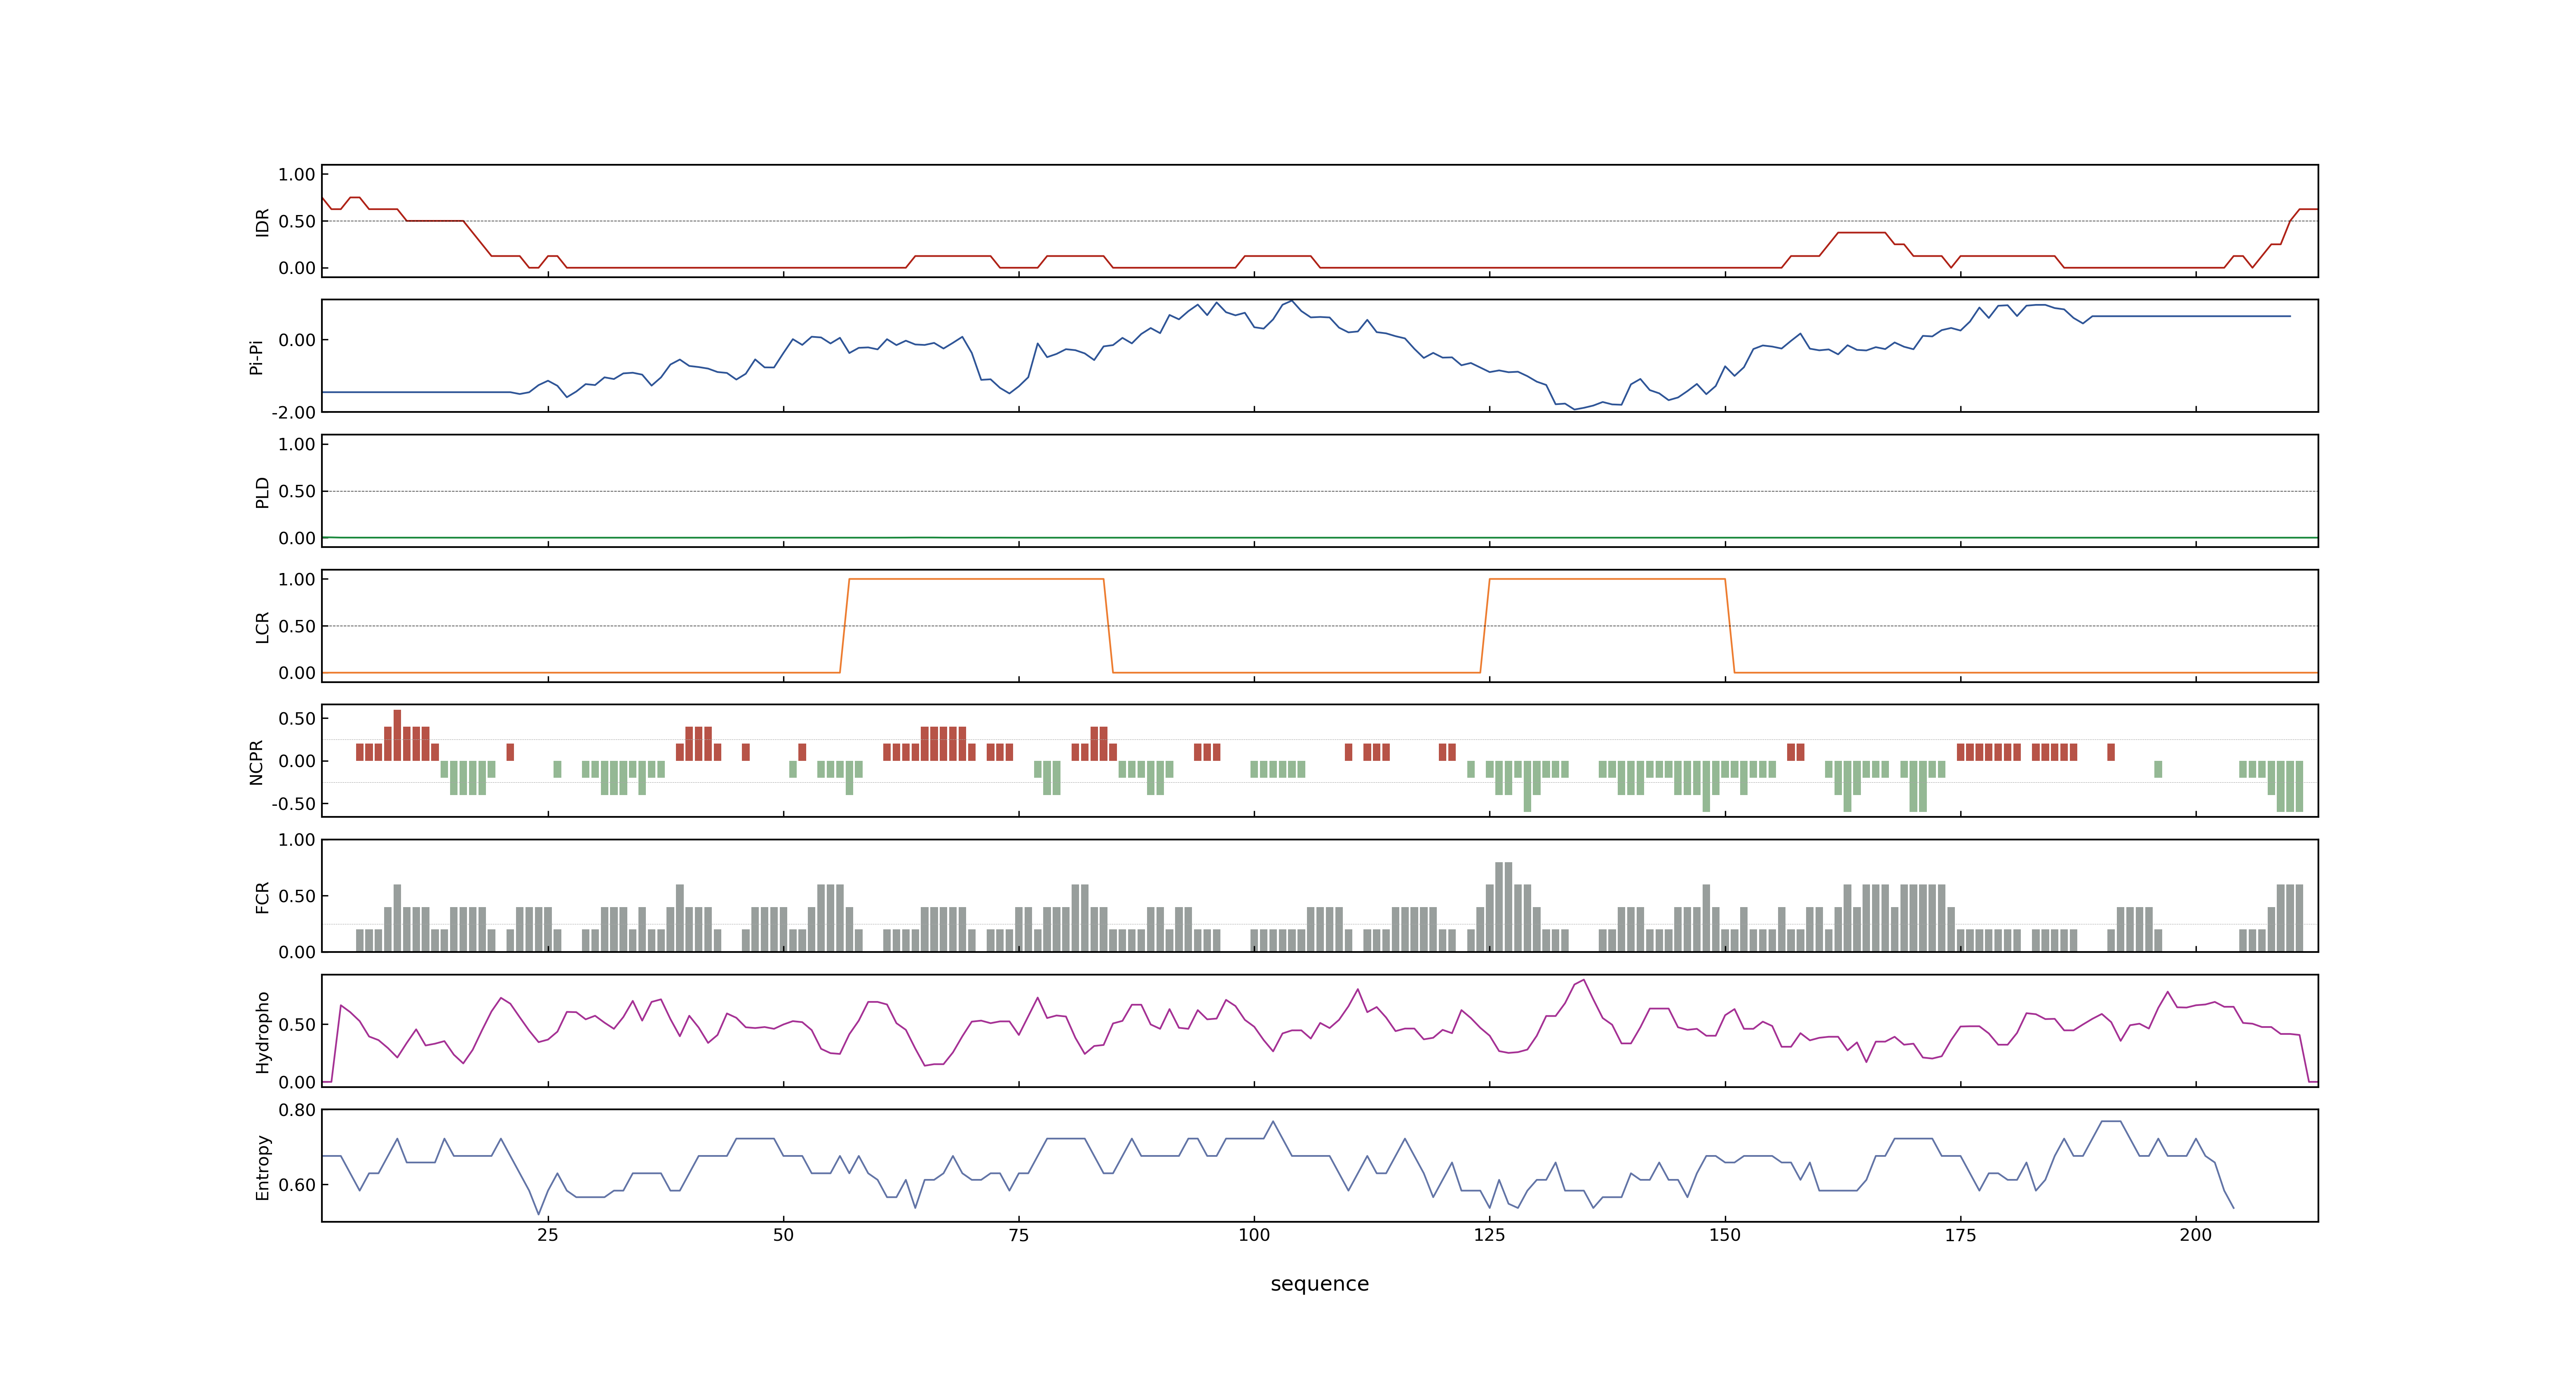Click the 0.50 tick on FCR axis

(x=297, y=896)
